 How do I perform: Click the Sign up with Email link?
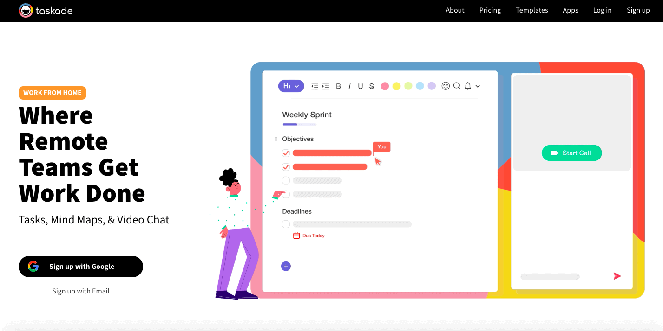81,291
